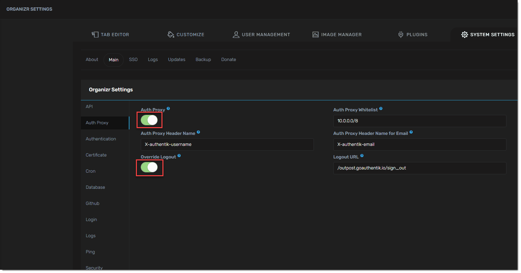521x273 pixels.
Task: Click the Customize paint bucket icon
Action: coord(171,35)
